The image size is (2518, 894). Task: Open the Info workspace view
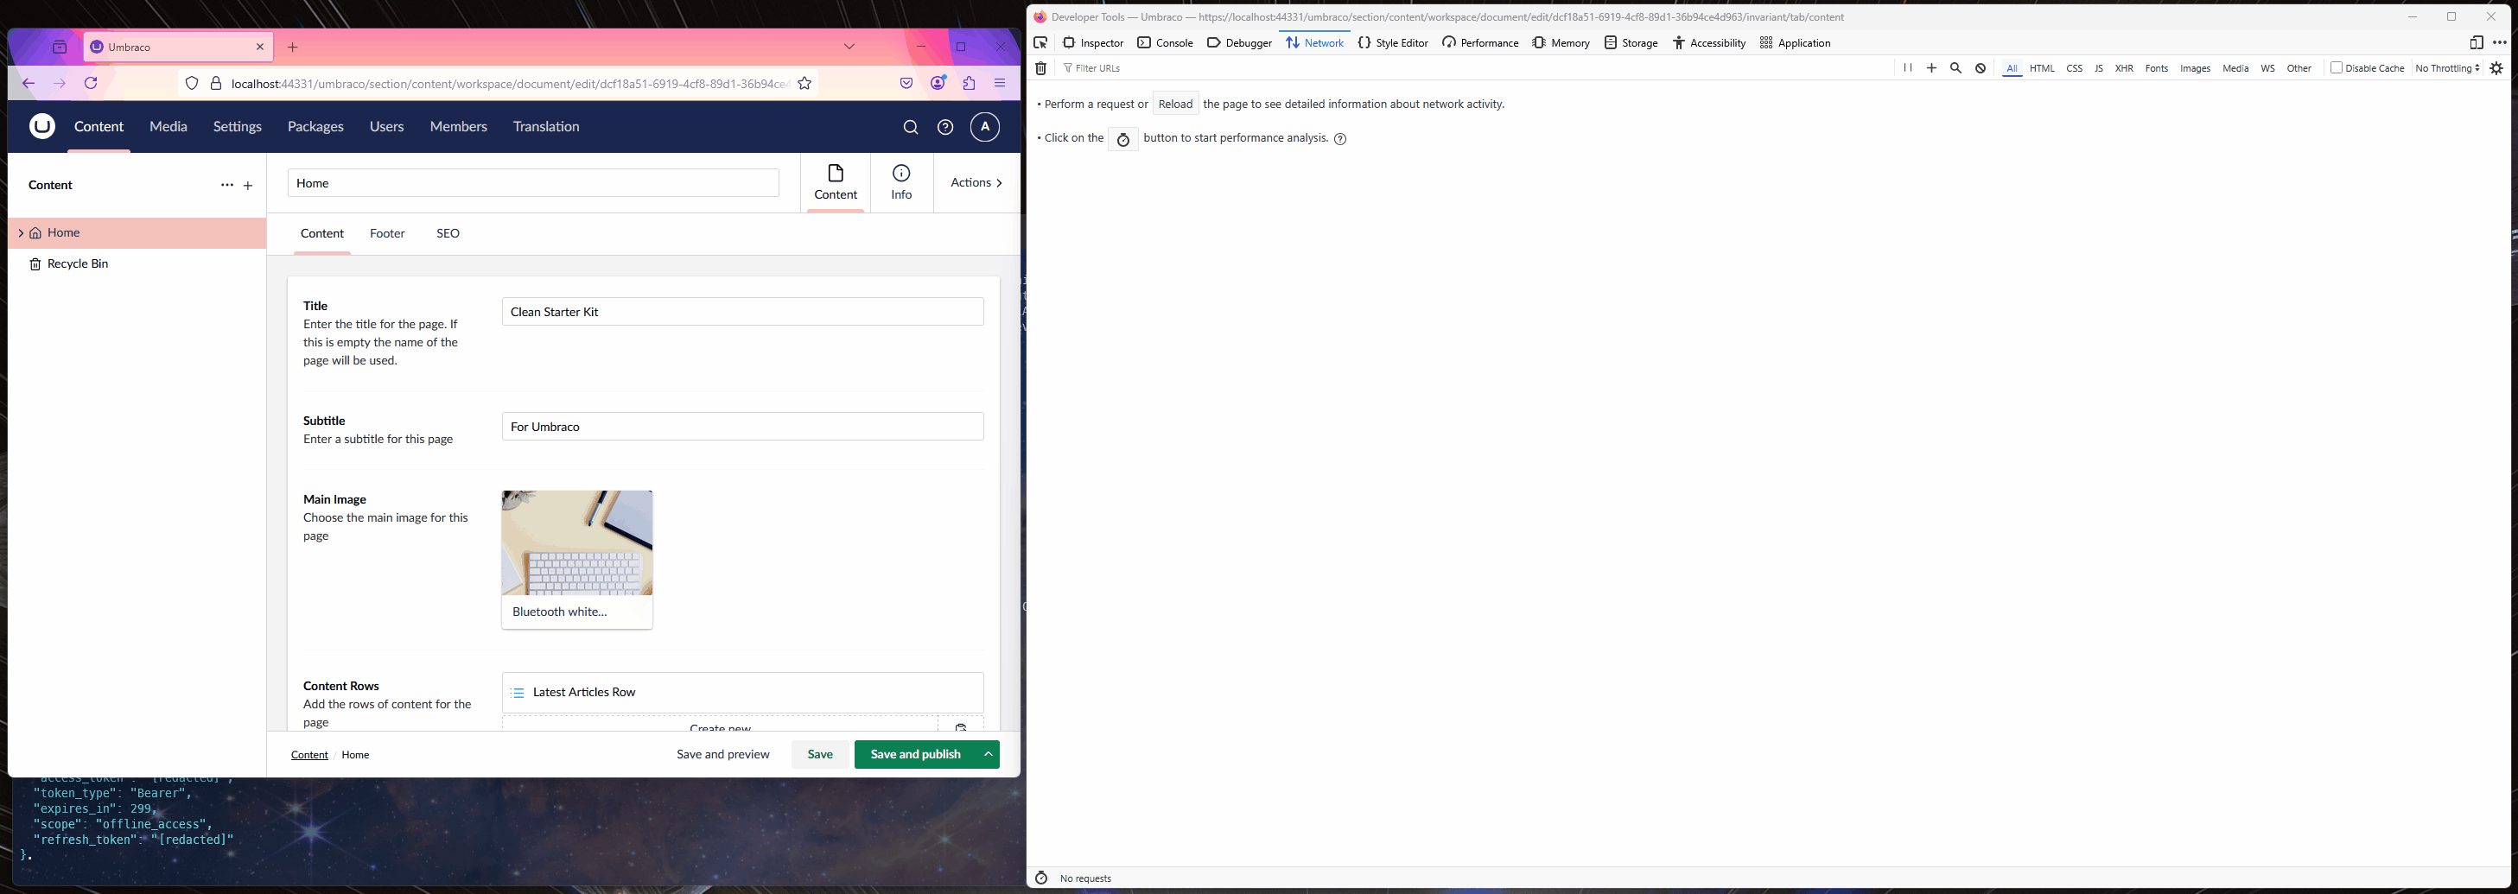pos(901,183)
